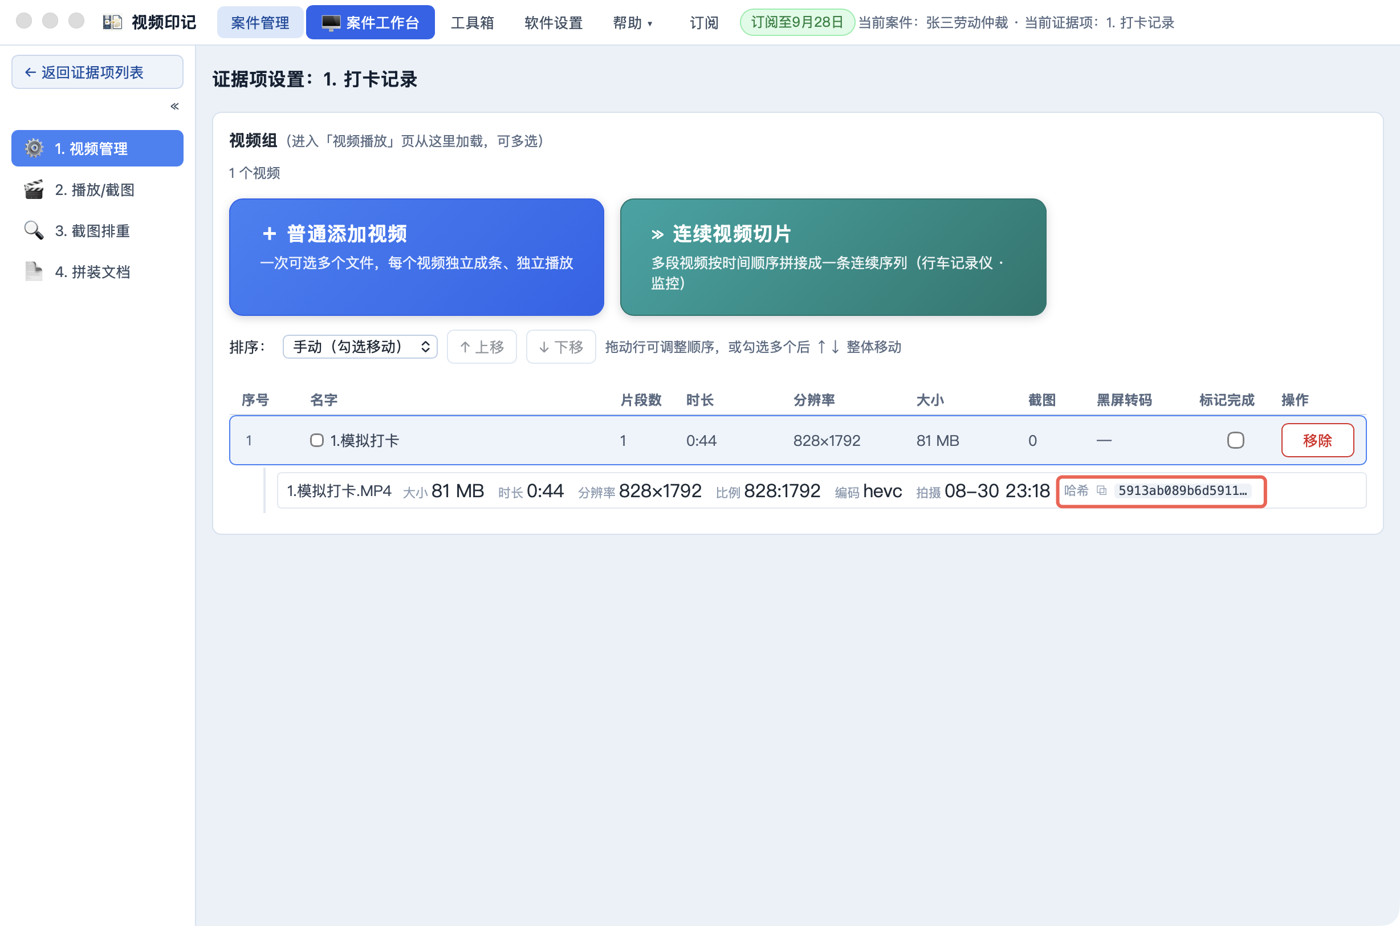
Task: Click the hash value 5913ab089b6d5911…
Action: tap(1182, 490)
